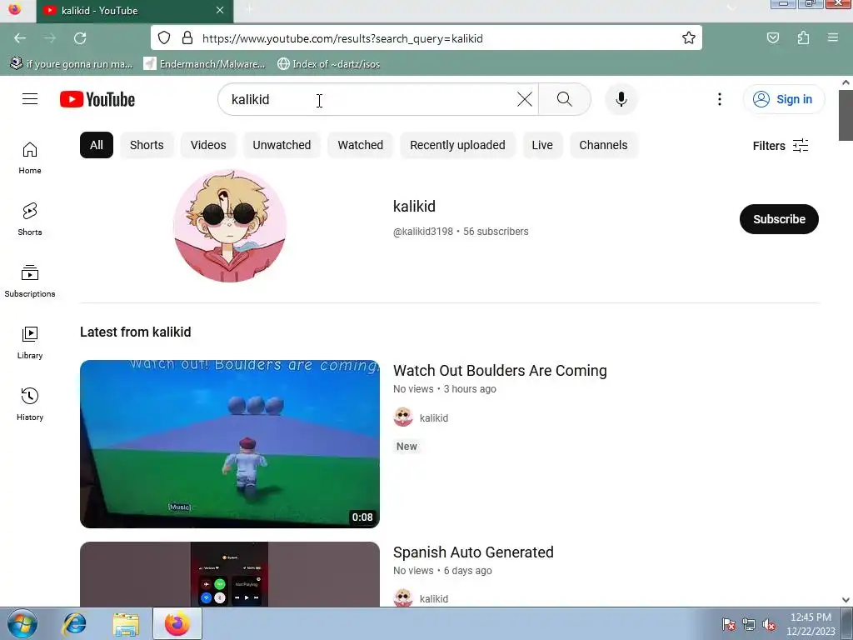Open Watch Out Boulders Are Coming title
Image resolution: width=853 pixels, height=640 pixels.
click(500, 371)
